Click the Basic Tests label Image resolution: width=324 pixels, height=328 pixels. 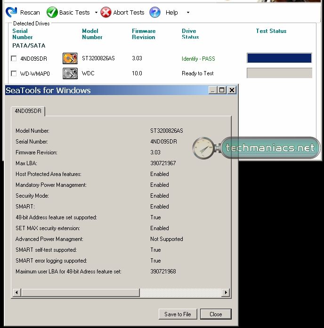coord(74,13)
